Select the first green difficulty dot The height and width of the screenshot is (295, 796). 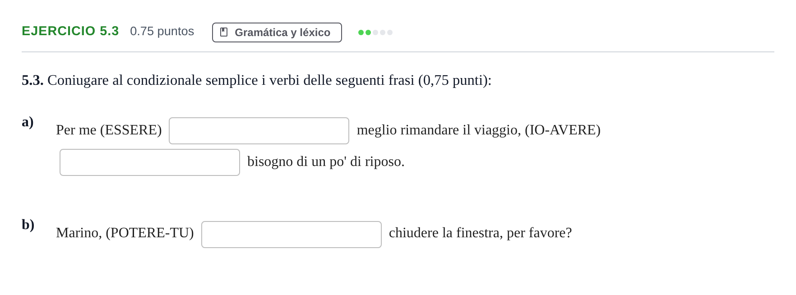click(361, 32)
